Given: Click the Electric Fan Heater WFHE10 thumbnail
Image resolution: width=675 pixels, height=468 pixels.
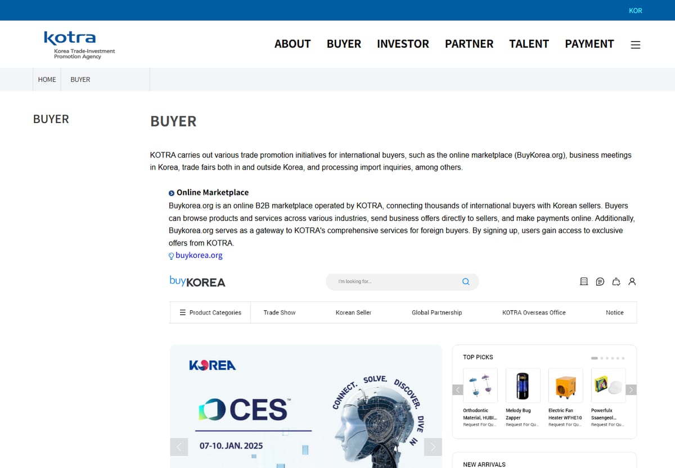Looking at the screenshot, I should point(566,385).
